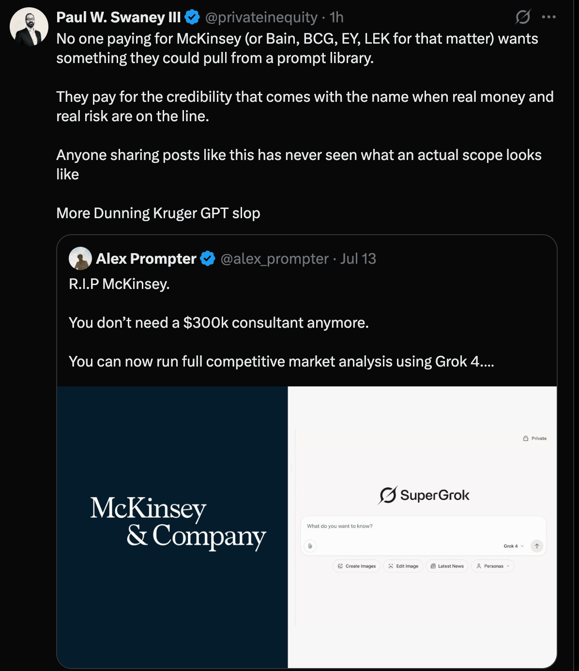Open the @privateinequity handle link

[x=261, y=17]
